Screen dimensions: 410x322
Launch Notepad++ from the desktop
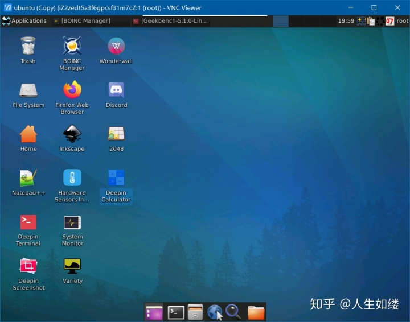point(28,177)
